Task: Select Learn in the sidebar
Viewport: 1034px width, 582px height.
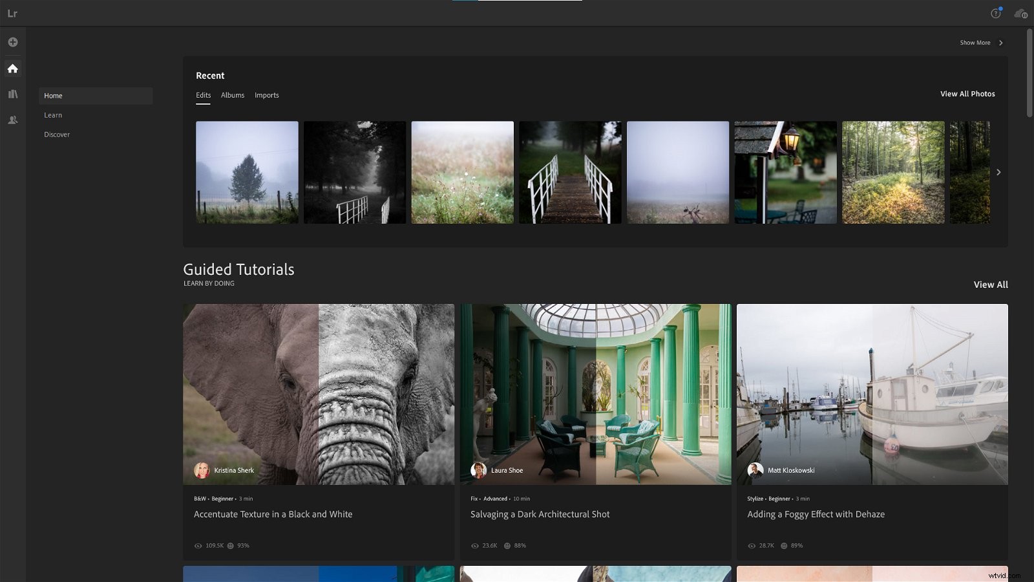Action: point(52,114)
